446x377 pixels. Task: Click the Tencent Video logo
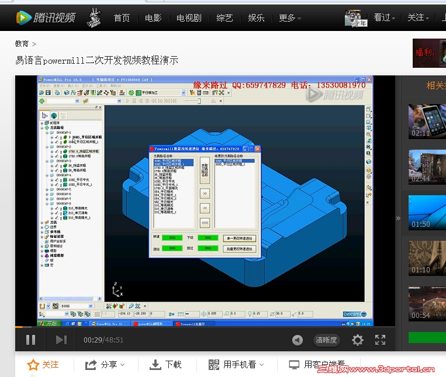click(46, 18)
